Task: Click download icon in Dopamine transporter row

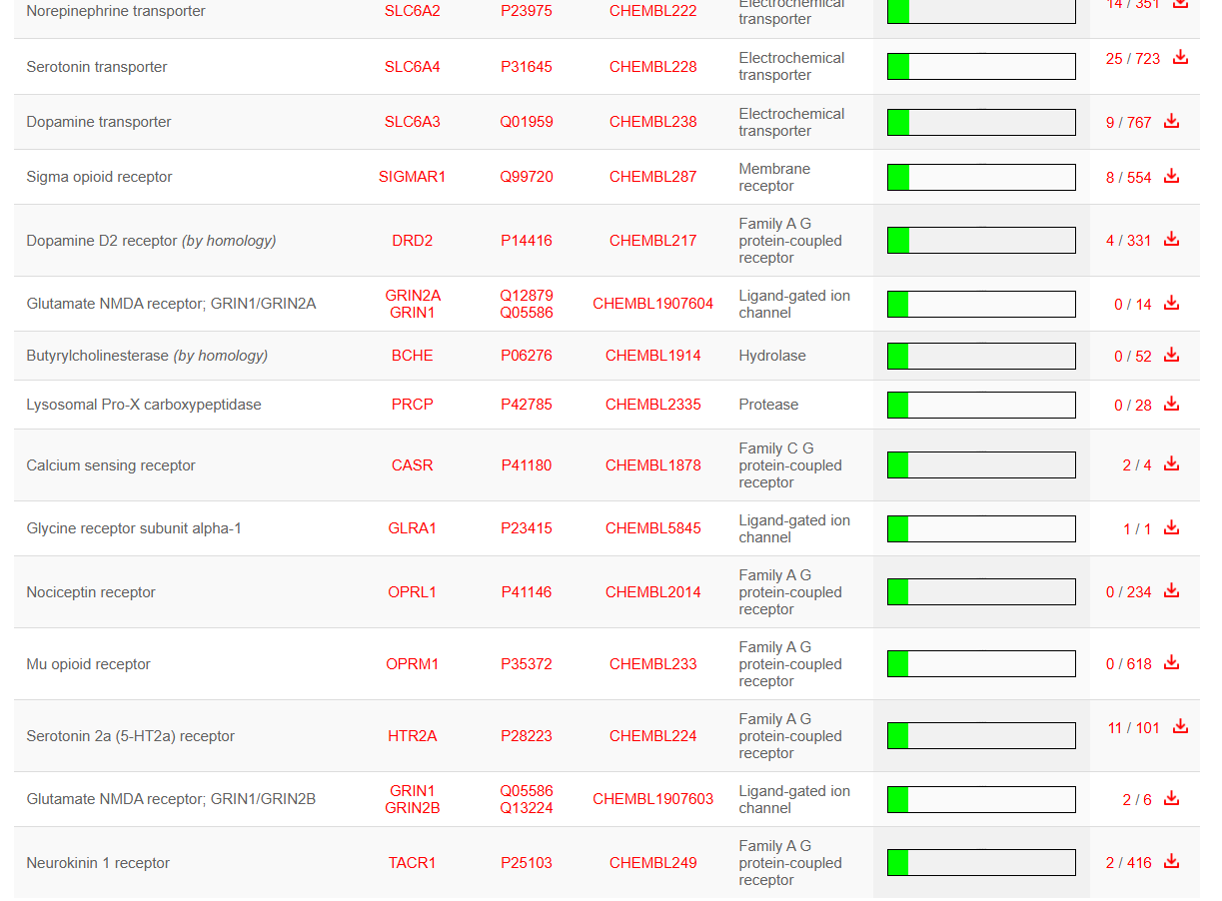Action: pyautogui.click(x=1171, y=122)
